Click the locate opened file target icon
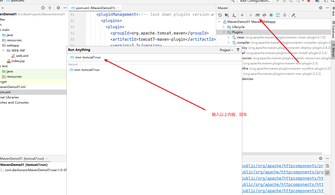The image size is (335, 195). pyautogui.click(x=43, y=8)
